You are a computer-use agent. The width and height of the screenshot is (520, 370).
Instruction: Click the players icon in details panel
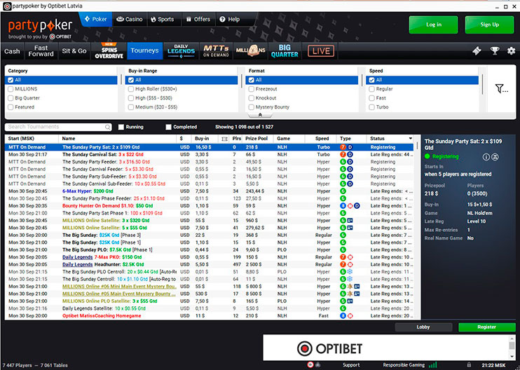point(495,157)
